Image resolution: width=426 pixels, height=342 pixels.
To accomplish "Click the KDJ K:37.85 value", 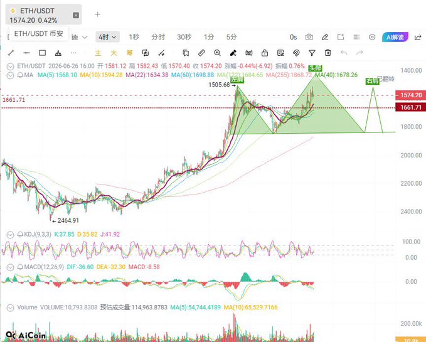I will (64, 235).
